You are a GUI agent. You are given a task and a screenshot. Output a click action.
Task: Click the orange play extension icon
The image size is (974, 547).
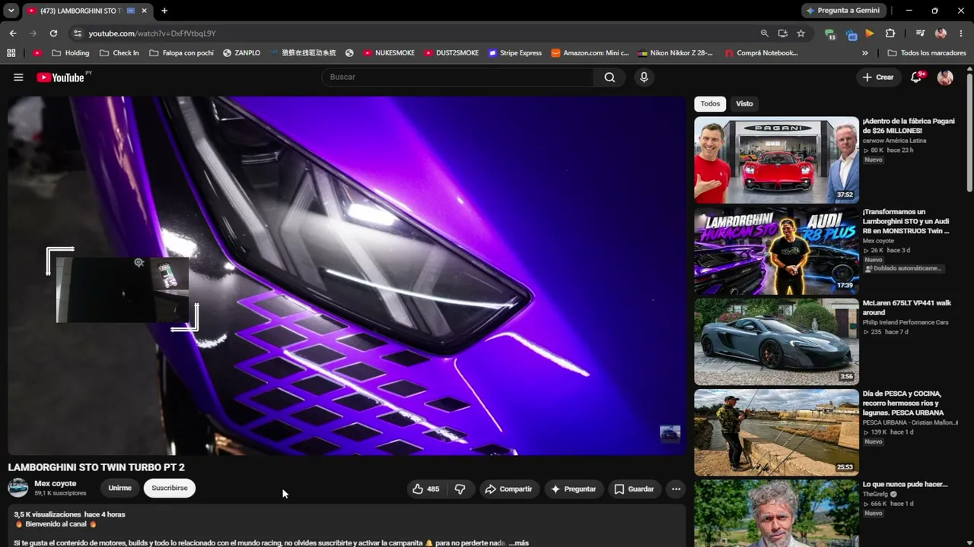click(x=870, y=33)
